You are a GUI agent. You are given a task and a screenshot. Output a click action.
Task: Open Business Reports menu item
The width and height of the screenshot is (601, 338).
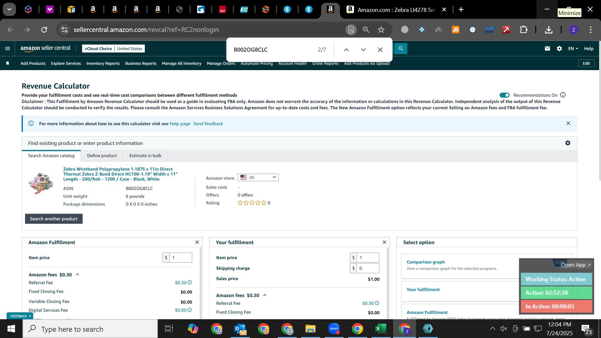point(141,63)
